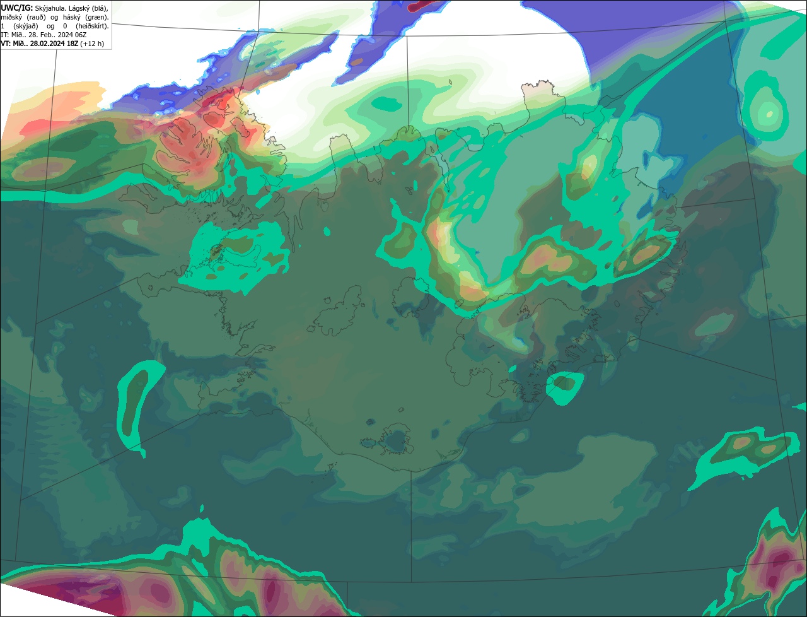807x617 pixels.
Task: Click the "1 (skýjað)" legend value
Action: pos(20,26)
